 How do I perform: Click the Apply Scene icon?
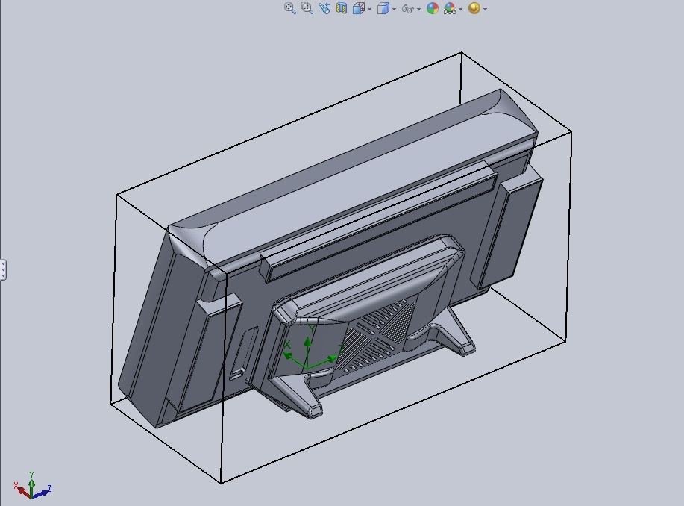450,8
